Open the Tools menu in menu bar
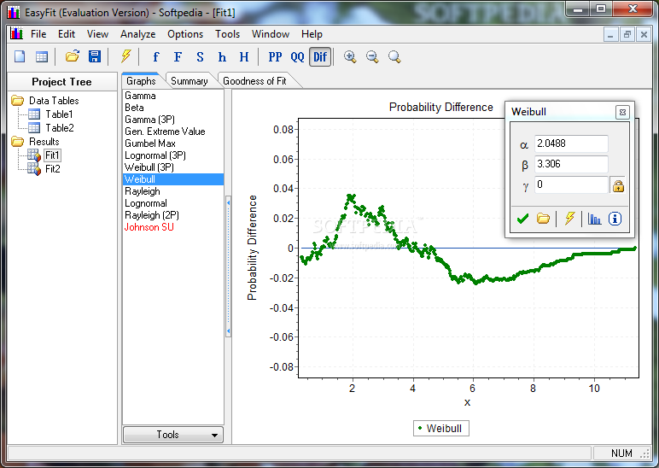This screenshot has width=659, height=468. (227, 34)
